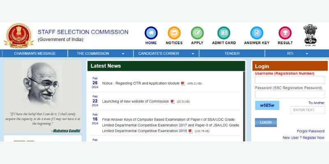Screen dimensions: 329x164
Task: Open The Commission menu item
Action: tap(93, 54)
